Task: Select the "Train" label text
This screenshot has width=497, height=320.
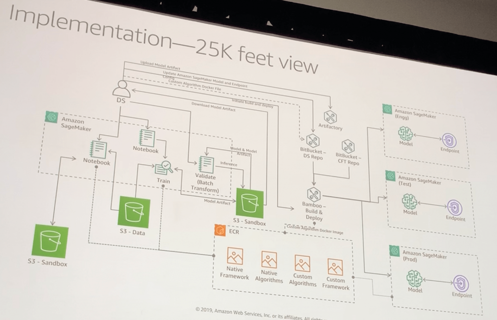Action: click(163, 181)
